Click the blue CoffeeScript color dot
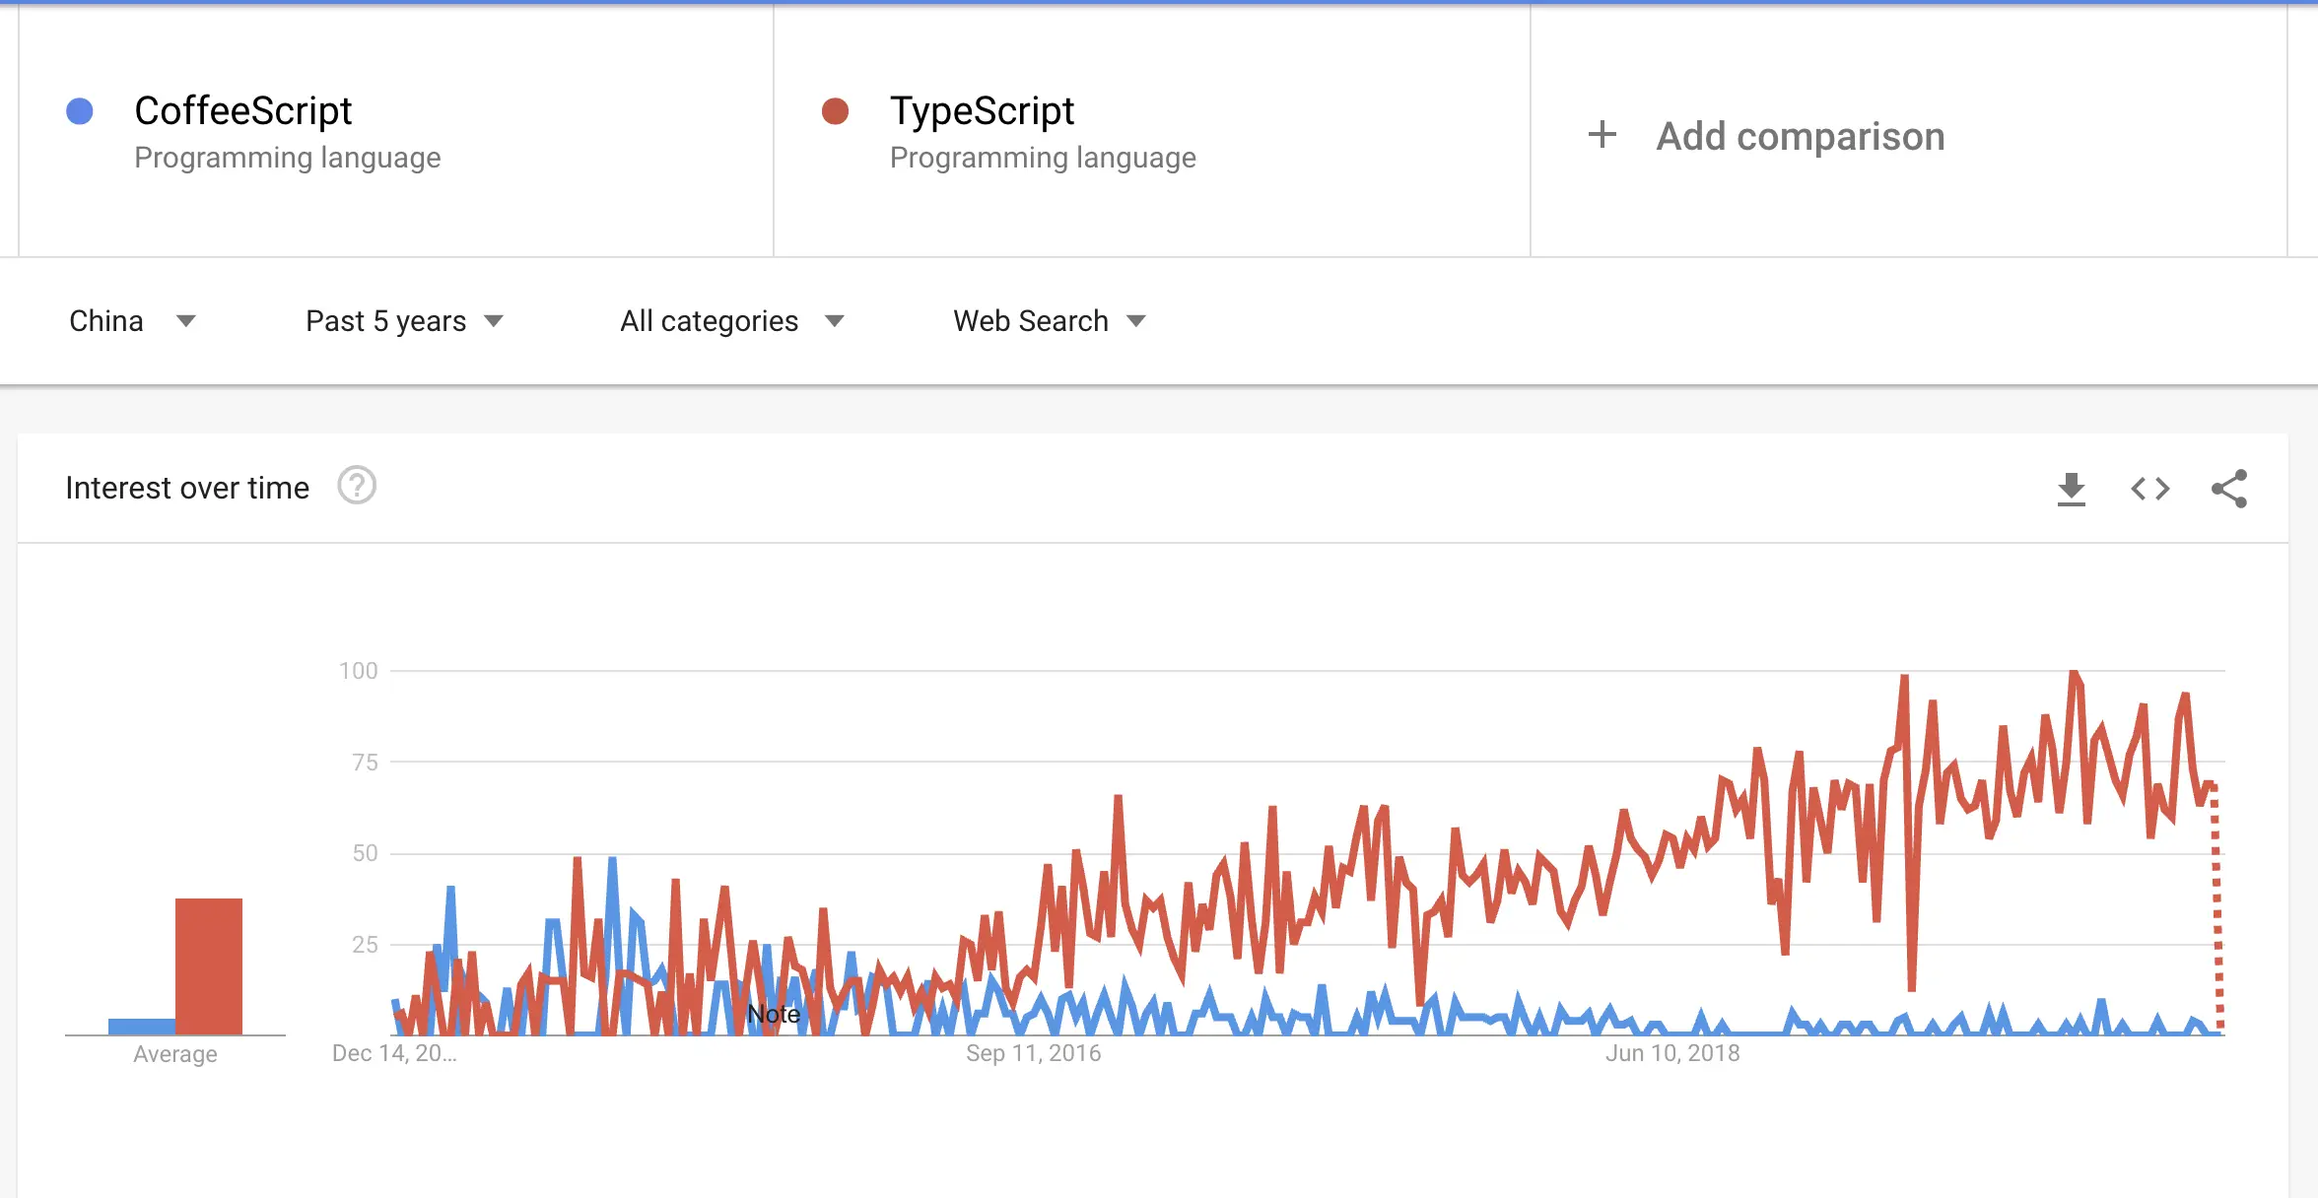Screen dimensions: 2318x1198 tap(80, 111)
